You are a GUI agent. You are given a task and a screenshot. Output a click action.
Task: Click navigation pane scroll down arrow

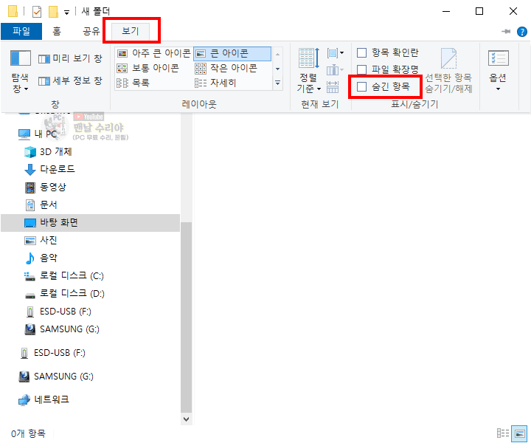pos(187,419)
